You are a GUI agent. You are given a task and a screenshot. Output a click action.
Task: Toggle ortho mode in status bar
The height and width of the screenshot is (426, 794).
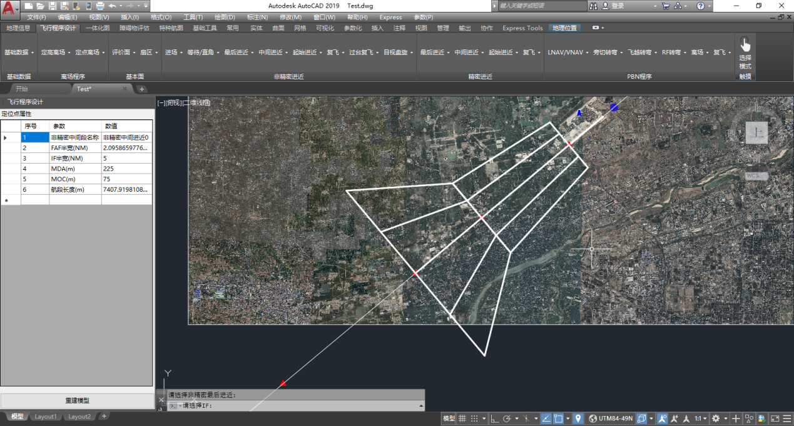[495, 419]
